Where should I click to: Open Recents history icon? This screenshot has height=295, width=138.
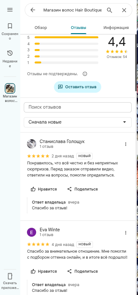(x=10, y=53)
